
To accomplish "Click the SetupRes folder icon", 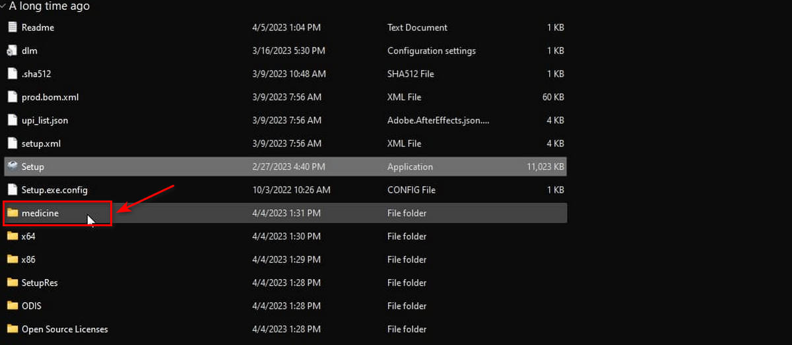I will 12,282.
